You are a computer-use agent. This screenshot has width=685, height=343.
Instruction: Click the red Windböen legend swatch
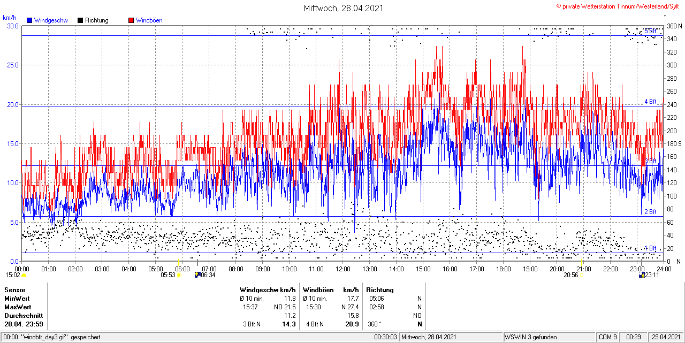131,20
